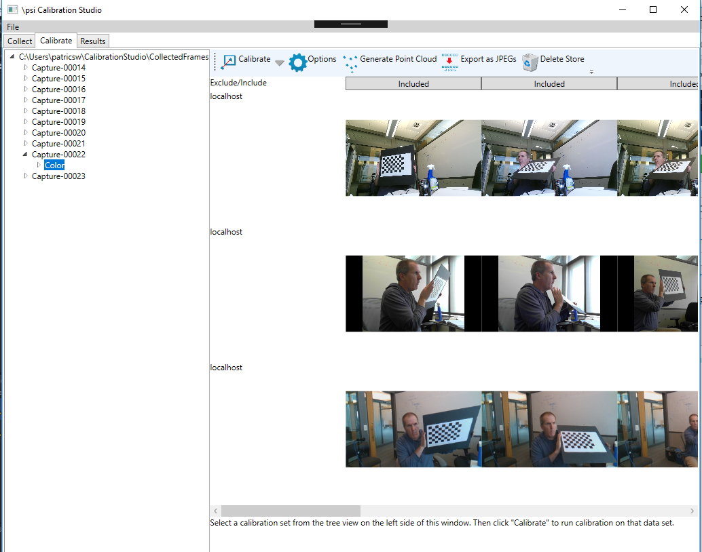Open the toolbar overflow arrow
Viewport: 702px width, 552px height.
tap(591, 72)
